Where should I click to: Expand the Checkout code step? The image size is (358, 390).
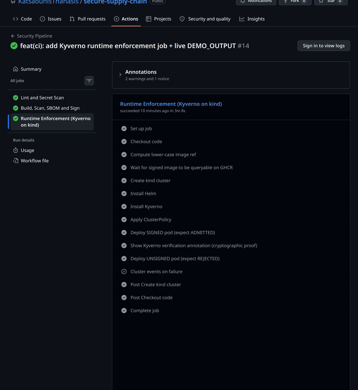coord(231,141)
